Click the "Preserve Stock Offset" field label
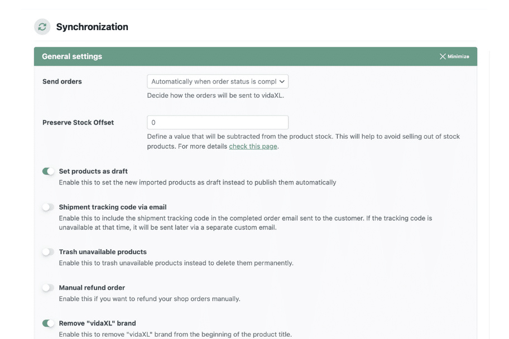 (x=78, y=122)
